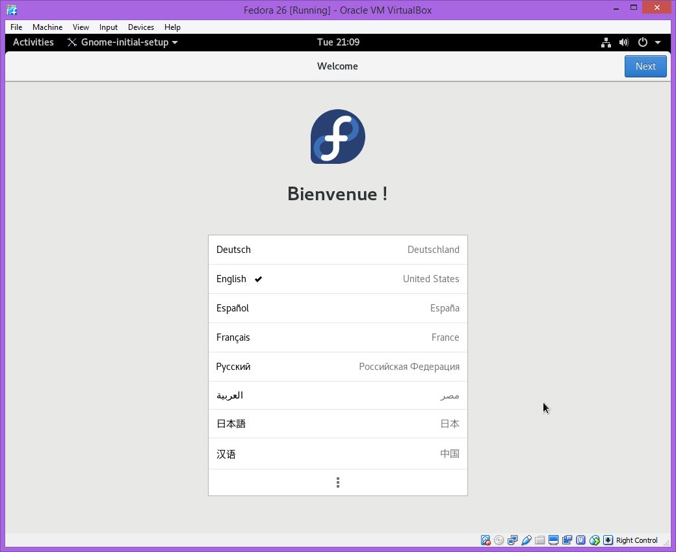Click the GNOME network connection icon
Viewport: 676px width, 552px height.
point(606,42)
